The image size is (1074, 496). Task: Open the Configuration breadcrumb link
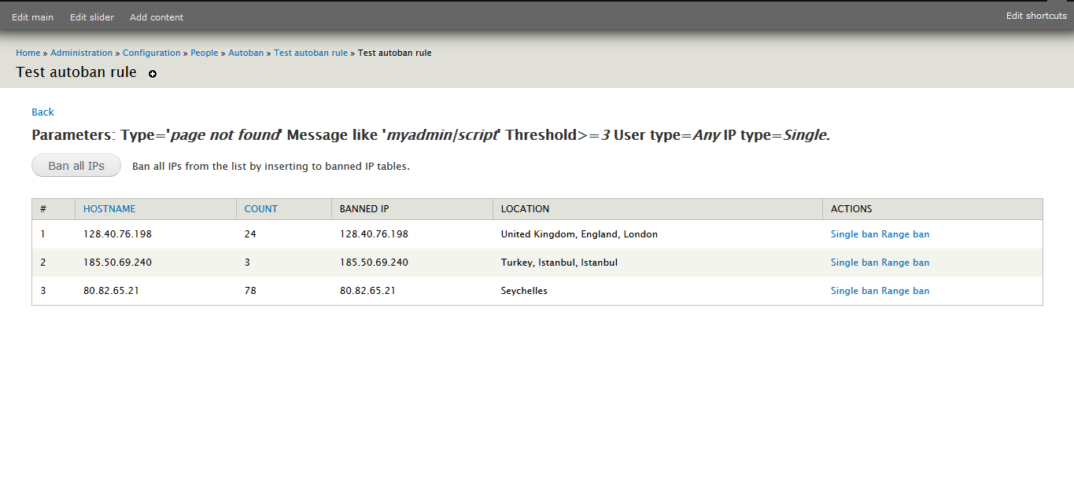(x=151, y=53)
